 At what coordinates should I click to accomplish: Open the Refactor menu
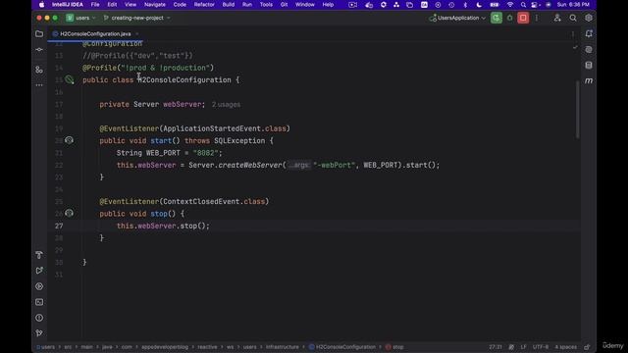(204, 5)
